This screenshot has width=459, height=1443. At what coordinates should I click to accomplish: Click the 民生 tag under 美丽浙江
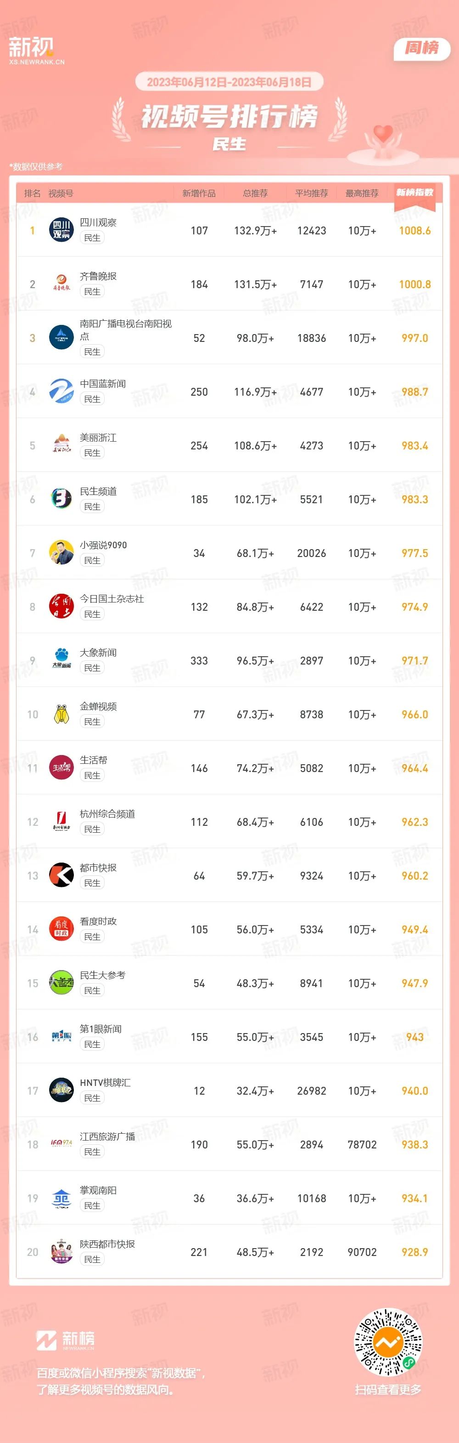(x=92, y=453)
